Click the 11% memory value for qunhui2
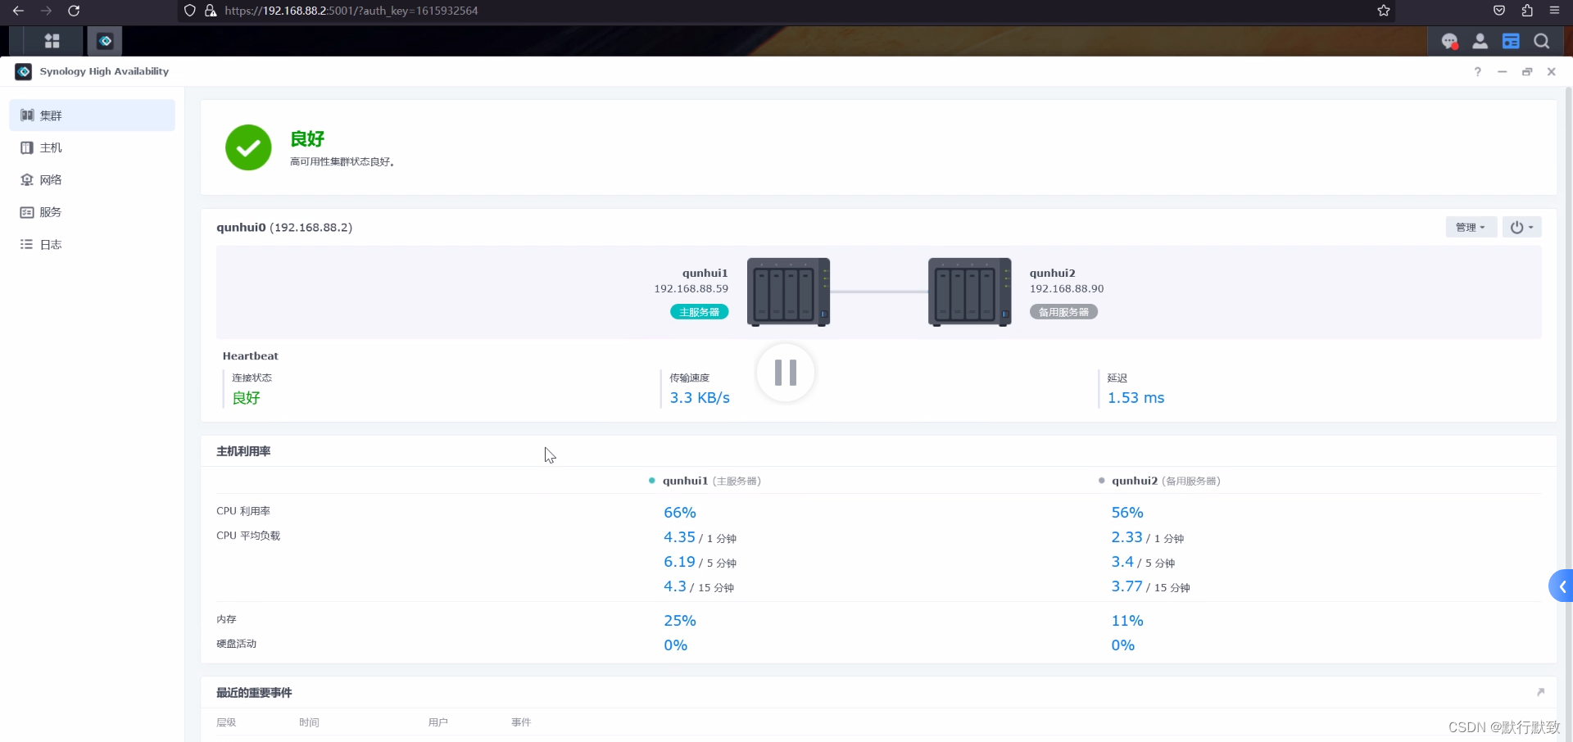1573x742 pixels. (x=1127, y=621)
